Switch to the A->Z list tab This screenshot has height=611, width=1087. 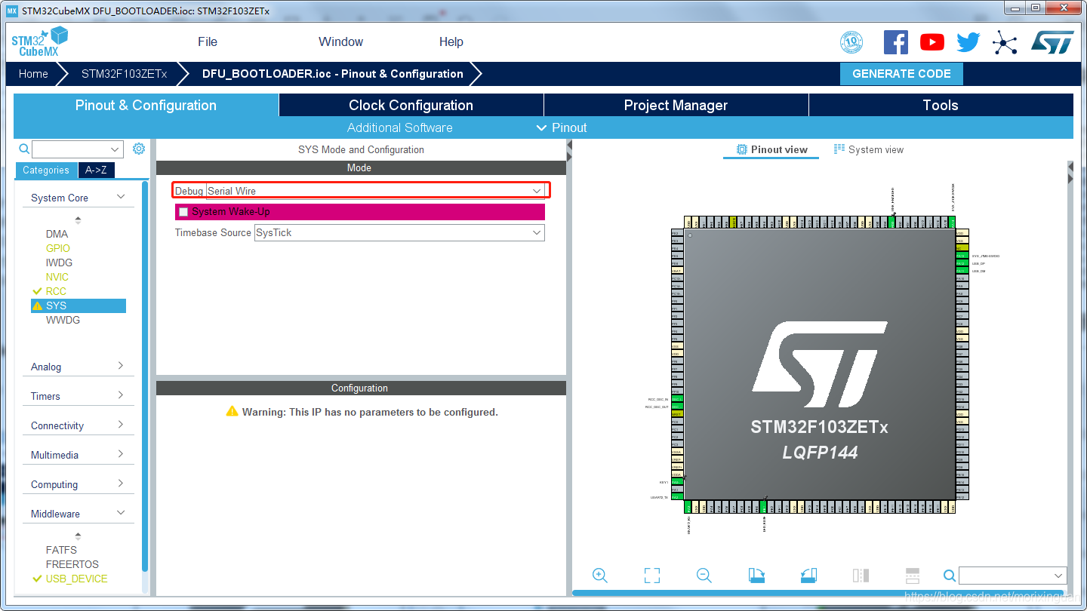[x=96, y=170]
